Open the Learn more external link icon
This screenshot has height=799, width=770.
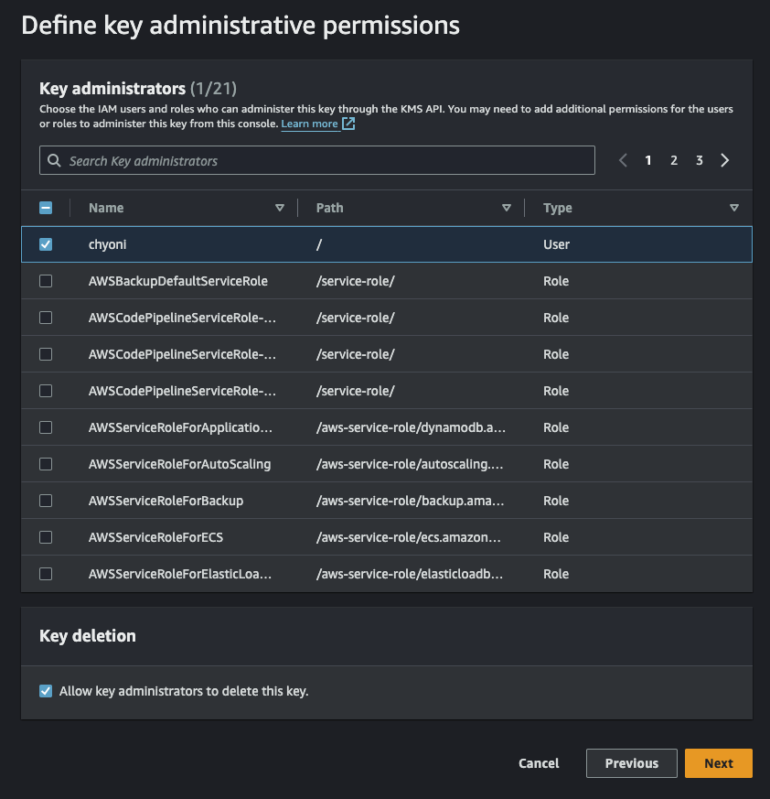tap(348, 124)
